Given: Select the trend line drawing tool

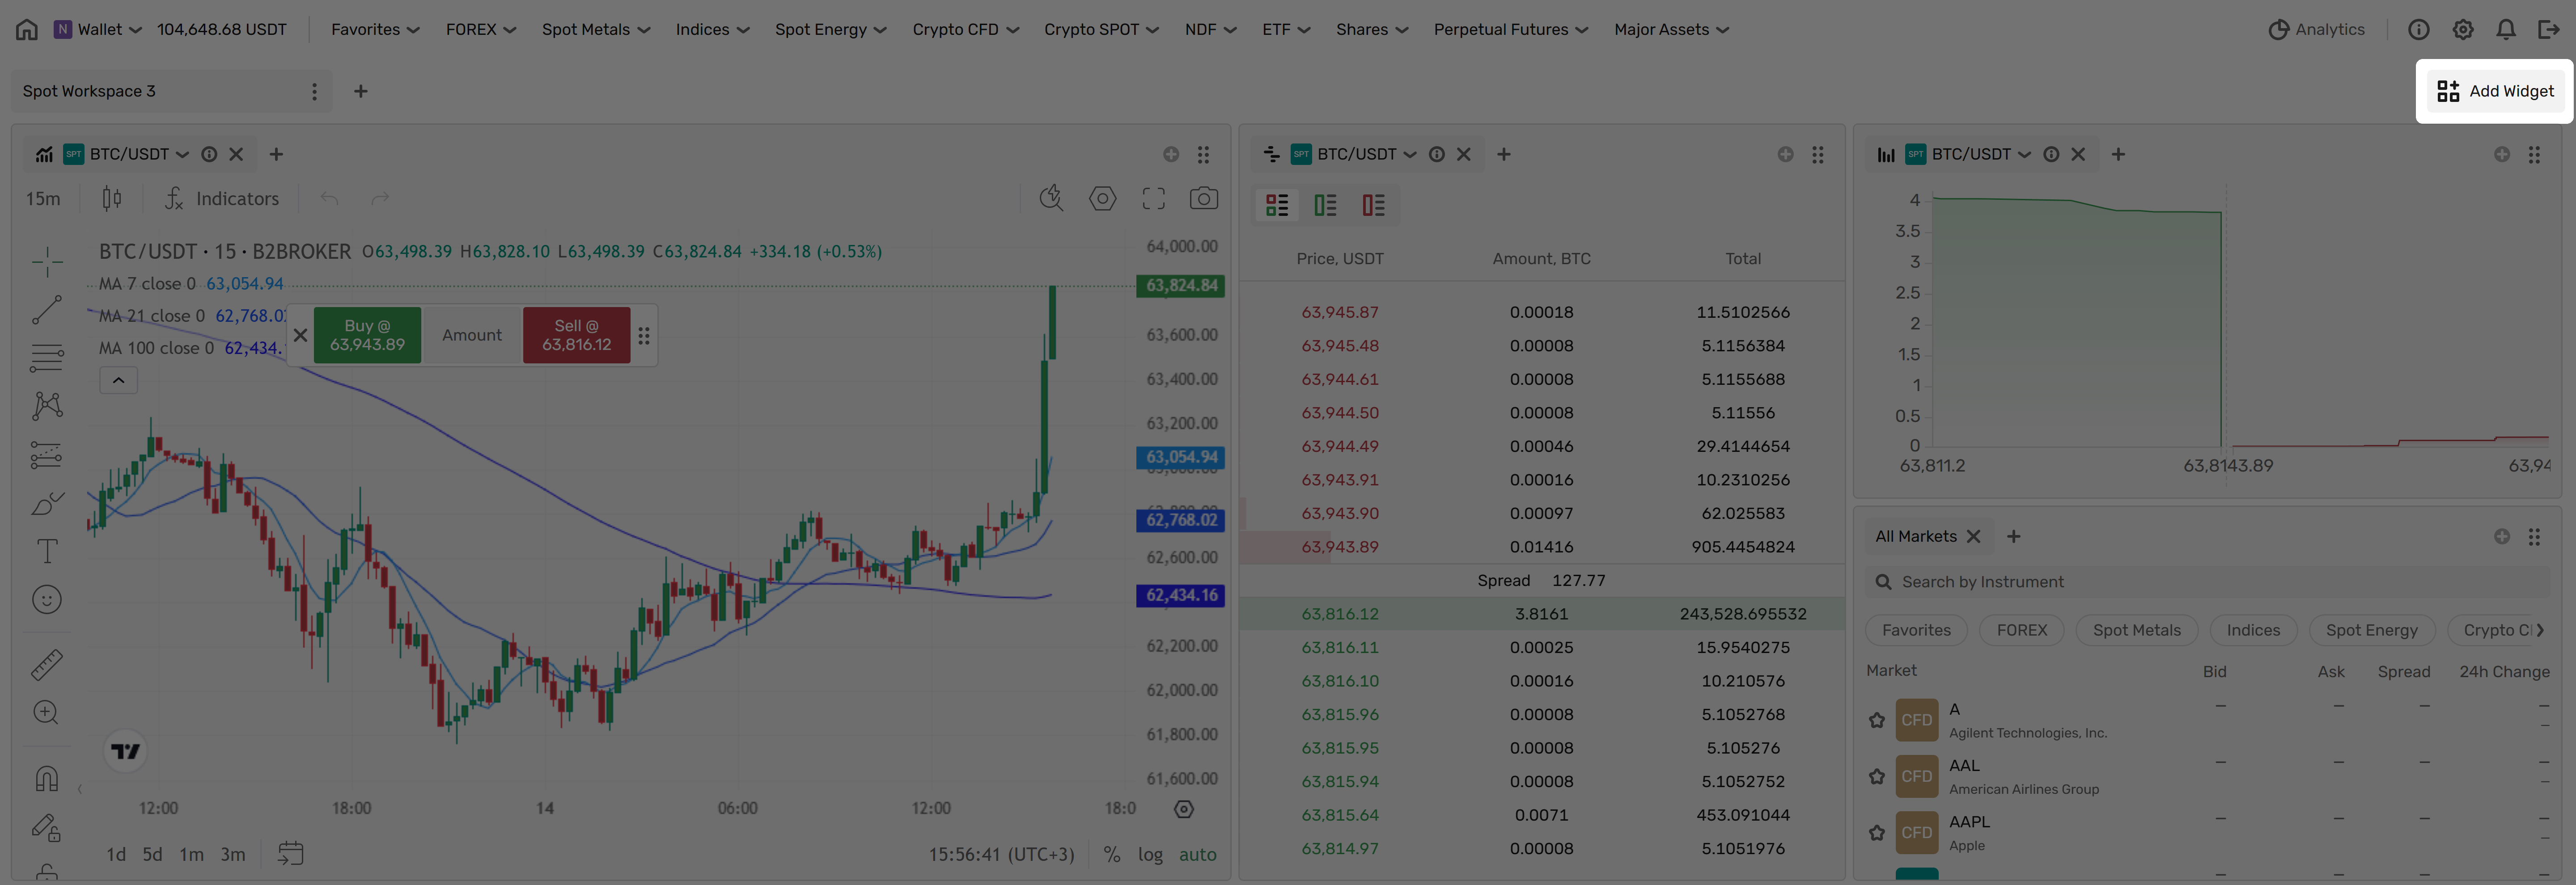Looking at the screenshot, I should click(x=47, y=310).
